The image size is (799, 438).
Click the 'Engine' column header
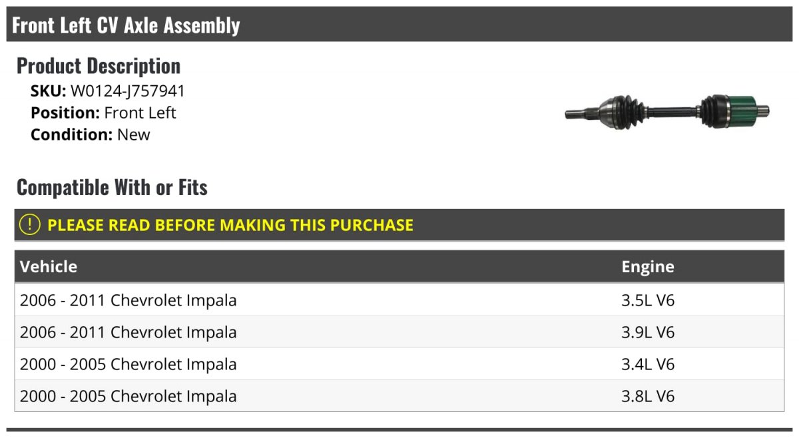[x=647, y=267]
